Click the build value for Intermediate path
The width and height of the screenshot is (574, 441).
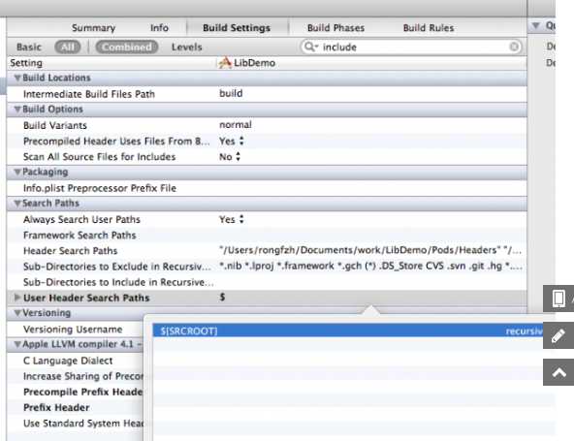click(231, 93)
